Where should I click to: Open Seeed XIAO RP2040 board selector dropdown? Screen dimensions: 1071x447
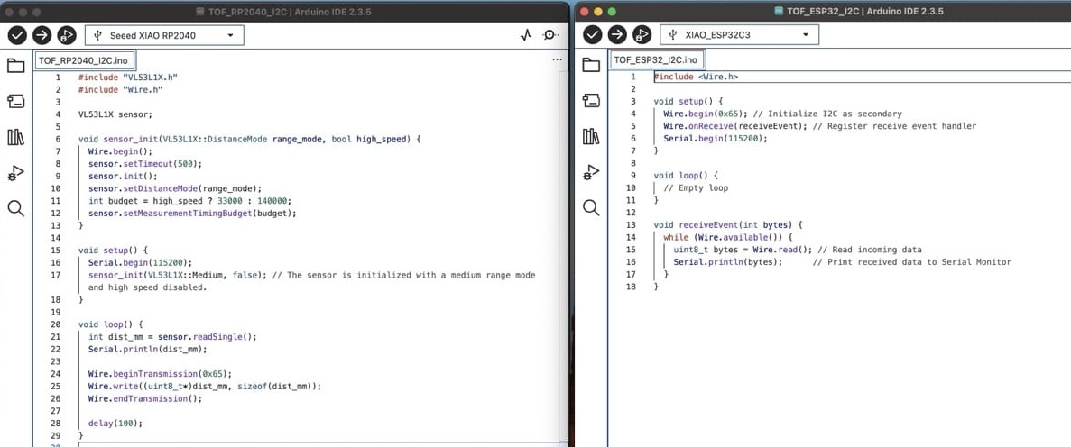(x=164, y=35)
